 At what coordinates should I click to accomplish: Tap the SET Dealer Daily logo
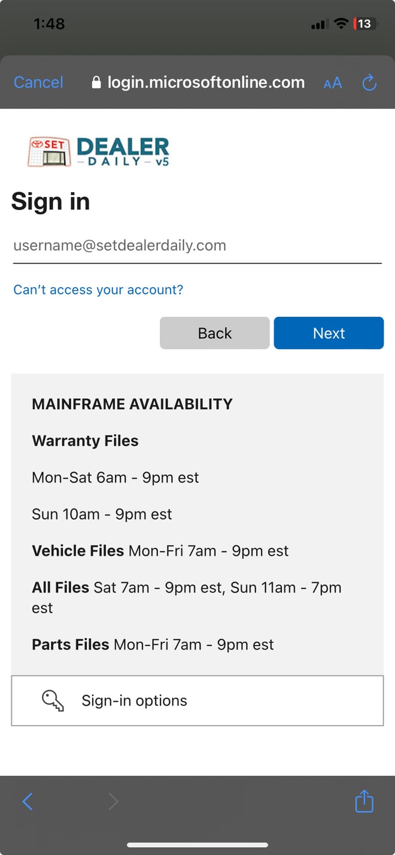pyautogui.click(x=99, y=151)
